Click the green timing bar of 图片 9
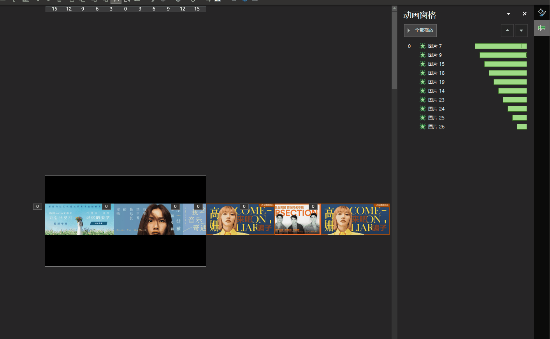Image resolution: width=550 pixels, height=339 pixels. [503, 55]
